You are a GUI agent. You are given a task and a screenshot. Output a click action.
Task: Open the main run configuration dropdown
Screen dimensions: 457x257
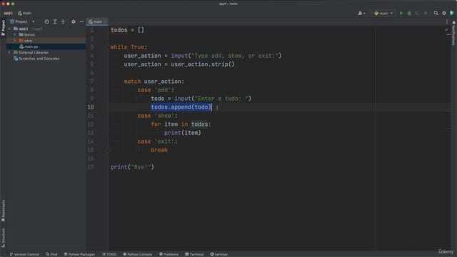tap(383, 13)
